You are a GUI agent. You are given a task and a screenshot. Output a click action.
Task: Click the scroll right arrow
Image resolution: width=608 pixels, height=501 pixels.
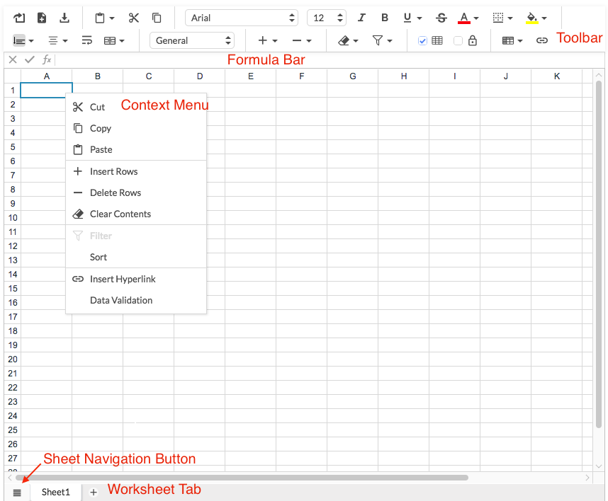pos(587,478)
